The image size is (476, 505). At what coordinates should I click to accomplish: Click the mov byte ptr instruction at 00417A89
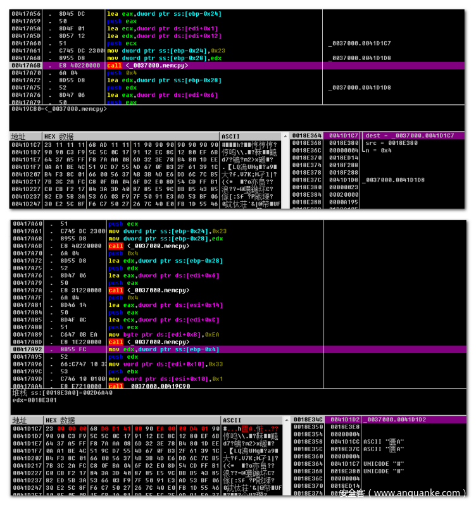pyautogui.click(x=165, y=335)
